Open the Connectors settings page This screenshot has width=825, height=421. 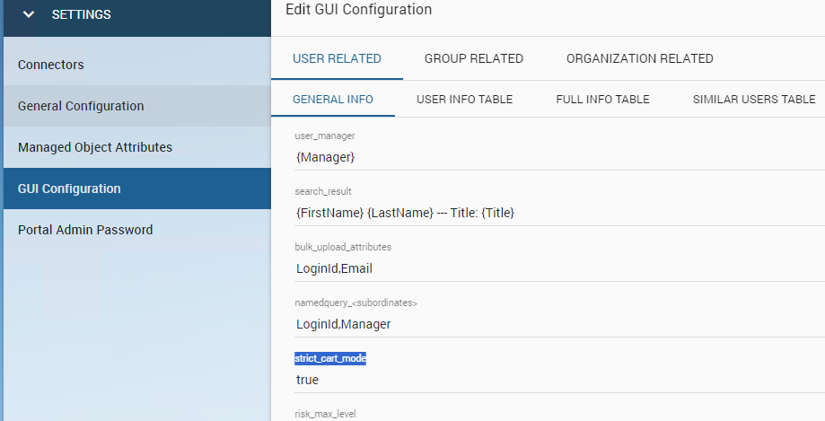click(50, 65)
